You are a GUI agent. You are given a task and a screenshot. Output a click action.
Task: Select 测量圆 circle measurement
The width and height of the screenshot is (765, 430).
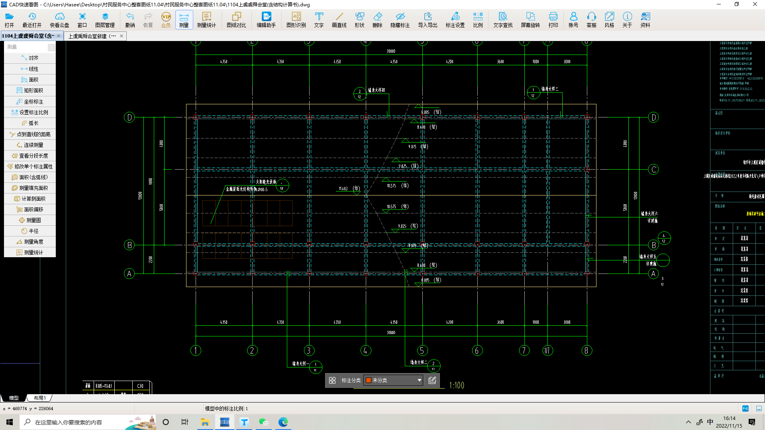[30, 220]
